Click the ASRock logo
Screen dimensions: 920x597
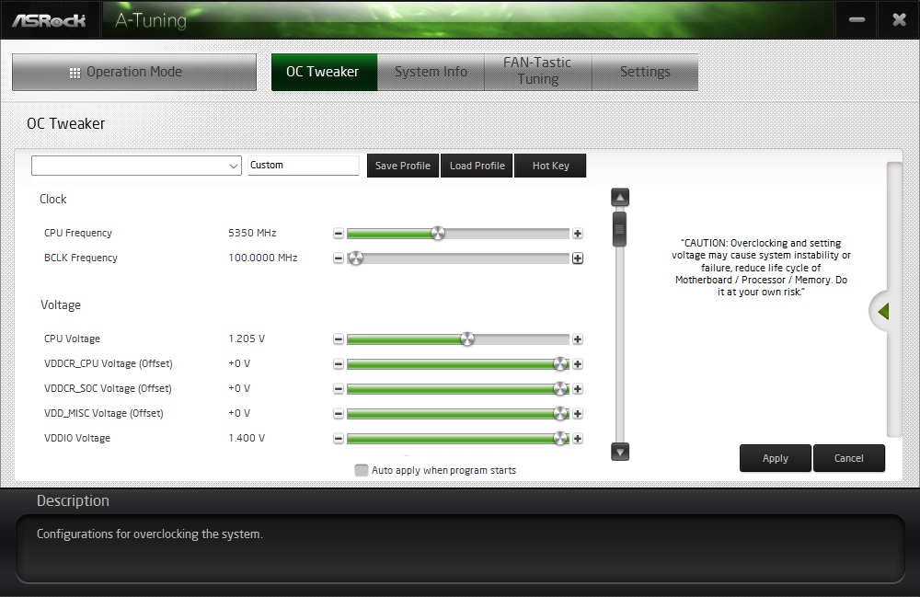point(50,20)
